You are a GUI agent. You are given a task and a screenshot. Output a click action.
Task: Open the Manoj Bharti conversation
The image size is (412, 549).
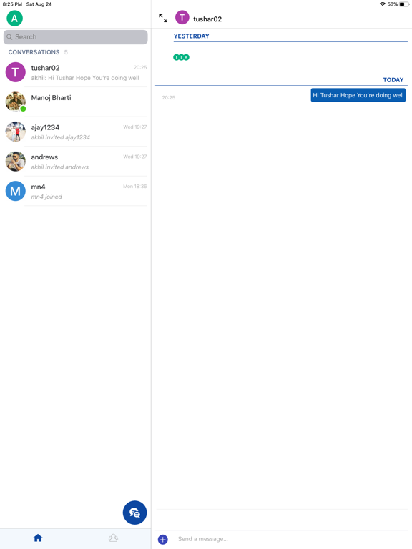(x=75, y=102)
